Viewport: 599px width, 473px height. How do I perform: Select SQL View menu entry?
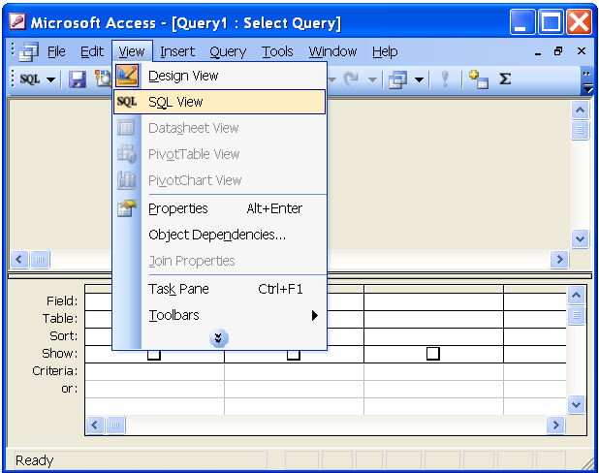coord(220,102)
